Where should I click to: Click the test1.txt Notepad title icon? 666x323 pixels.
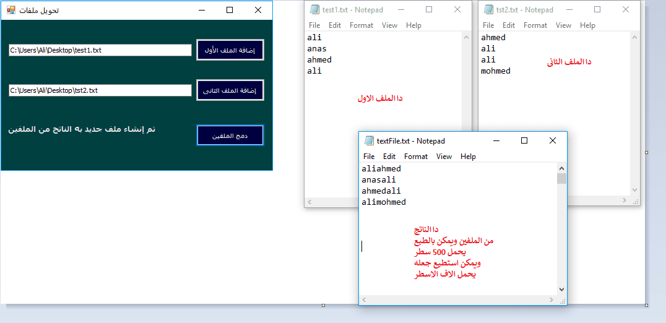[x=314, y=9]
